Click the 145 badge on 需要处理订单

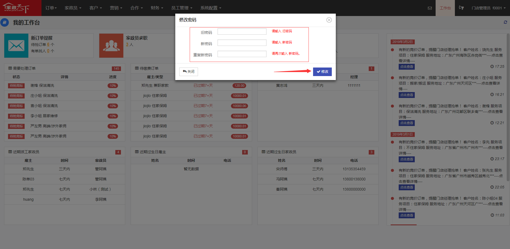(116, 69)
